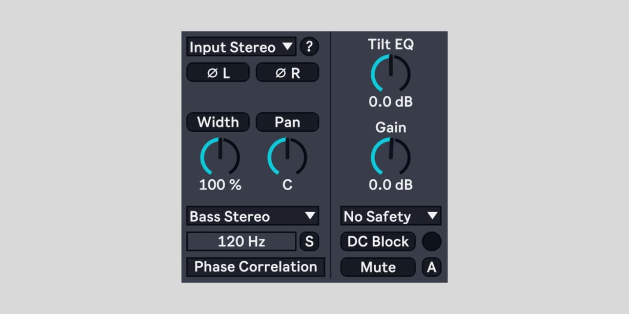Open the No Safety dropdown menu
The height and width of the screenshot is (314, 629).
pos(390,216)
